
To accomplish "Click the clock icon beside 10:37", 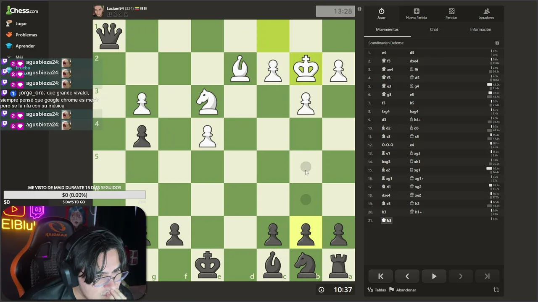I will pos(322,290).
